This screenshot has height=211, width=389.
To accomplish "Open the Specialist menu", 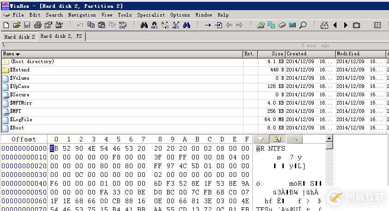I will click(x=151, y=15).
